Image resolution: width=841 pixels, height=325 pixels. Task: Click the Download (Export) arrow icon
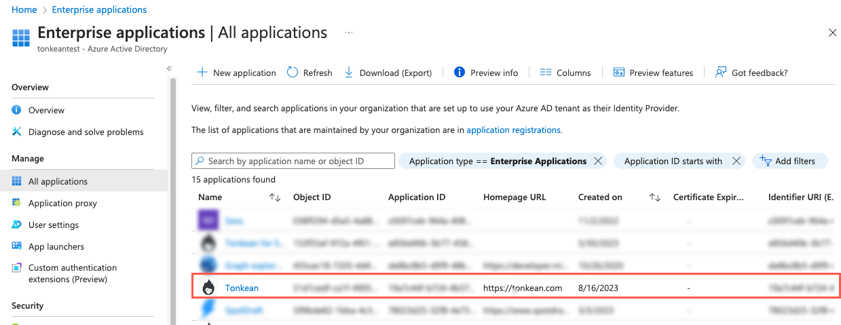coord(349,73)
